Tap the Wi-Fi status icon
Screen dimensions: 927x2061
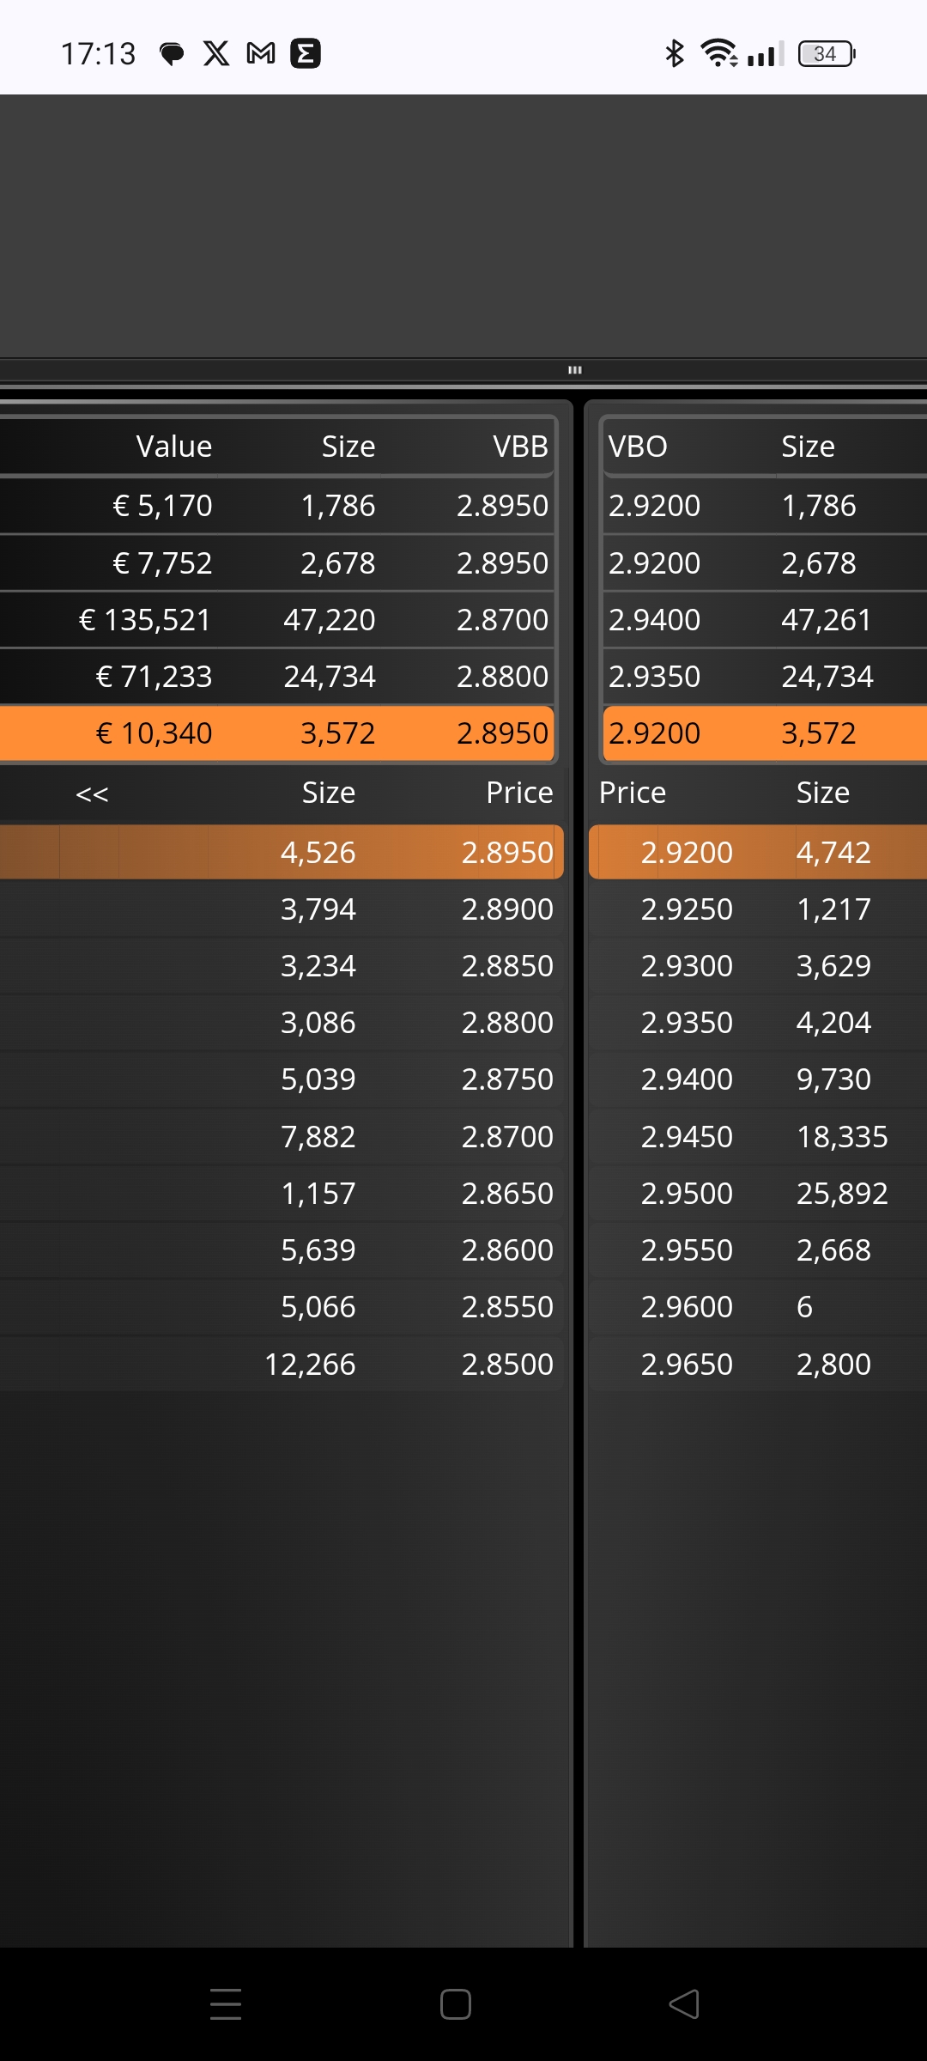click(718, 53)
